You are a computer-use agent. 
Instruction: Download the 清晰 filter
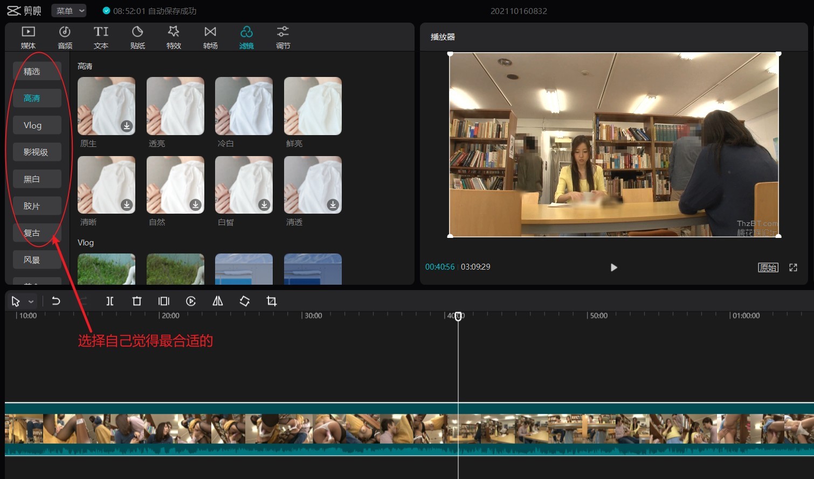(127, 205)
